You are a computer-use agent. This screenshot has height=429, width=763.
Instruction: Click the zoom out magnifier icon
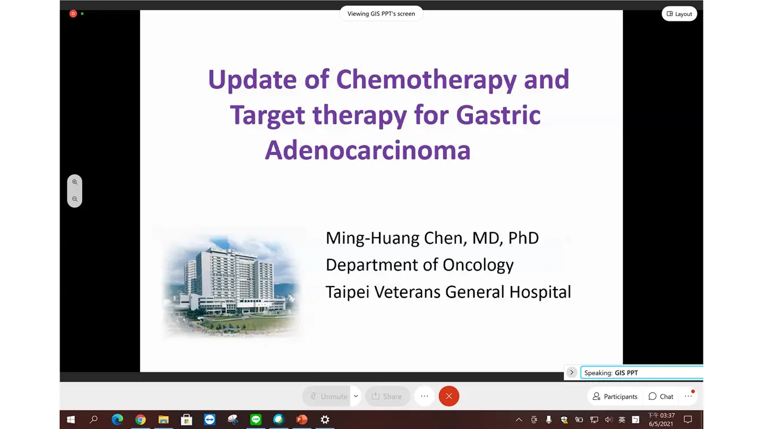click(x=75, y=199)
